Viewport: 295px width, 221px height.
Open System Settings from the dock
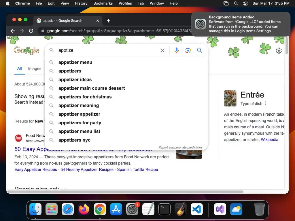[132, 209]
